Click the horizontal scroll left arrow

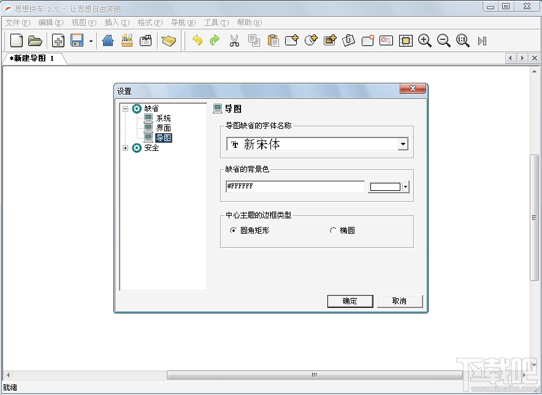8,375
